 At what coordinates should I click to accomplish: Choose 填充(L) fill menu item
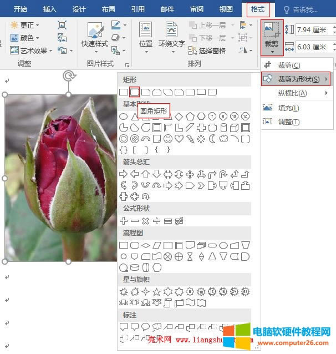pyautogui.click(x=297, y=108)
